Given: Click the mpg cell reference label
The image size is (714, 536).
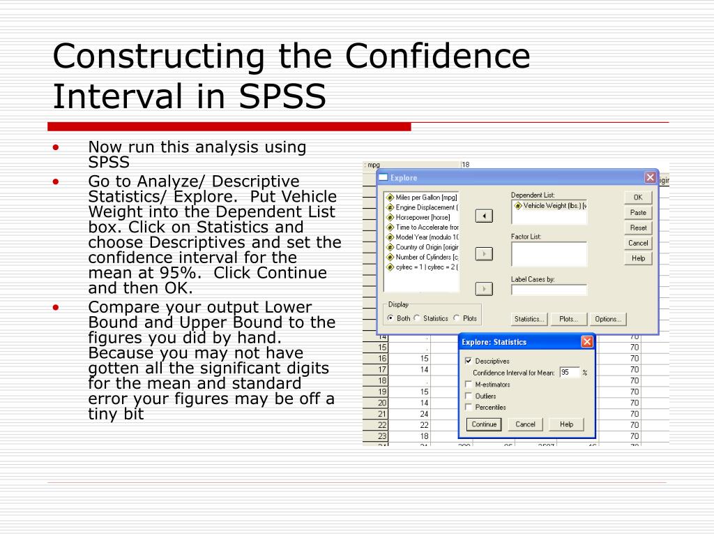Looking at the screenshot, I should pos(374,165).
